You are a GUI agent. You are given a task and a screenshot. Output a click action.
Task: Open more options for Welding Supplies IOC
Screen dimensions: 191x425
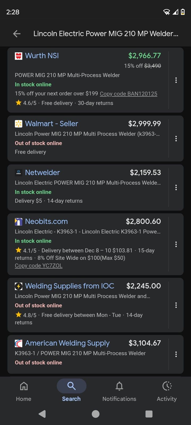(x=176, y=305)
